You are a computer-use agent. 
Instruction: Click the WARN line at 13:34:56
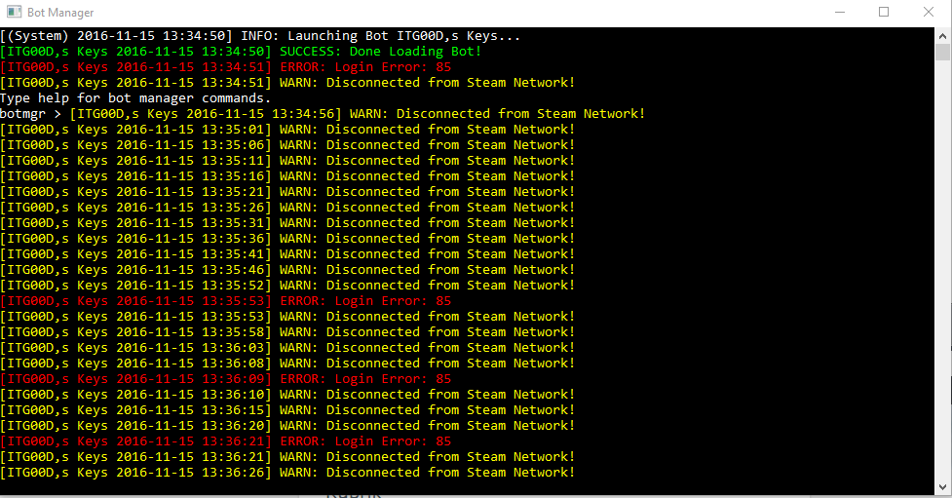pyautogui.click(x=357, y=114)
